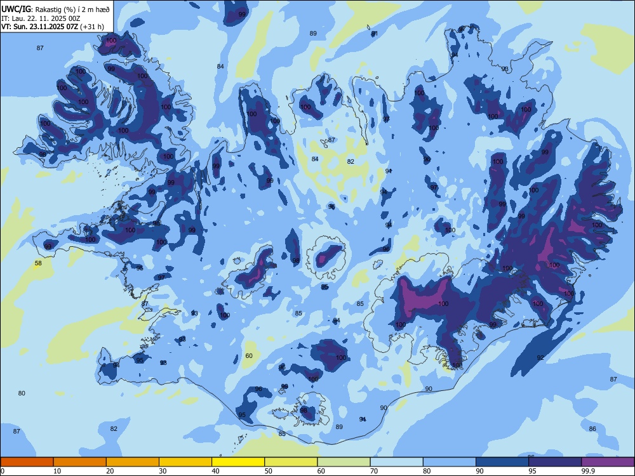The image size is (635, 476).
Task: Select the legend scale label '99.9'
Action: coord(588,471)
